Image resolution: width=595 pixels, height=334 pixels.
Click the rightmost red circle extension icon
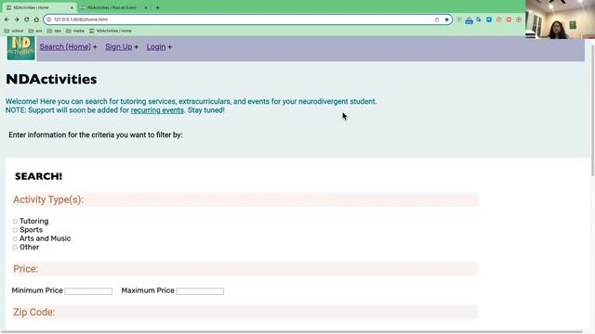point(519,19)
